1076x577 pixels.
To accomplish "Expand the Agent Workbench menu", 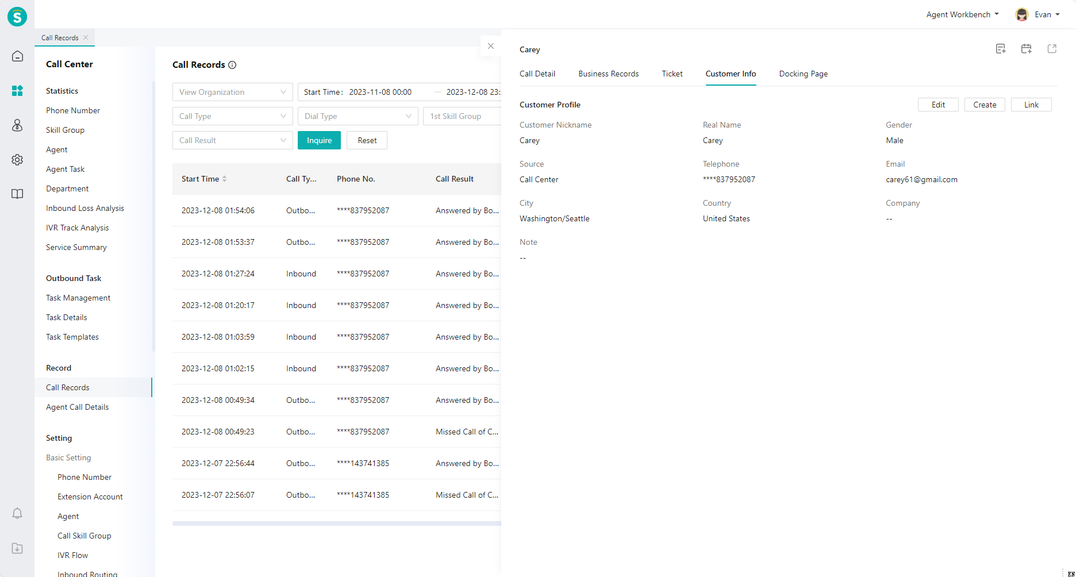I will pos(962,14).
